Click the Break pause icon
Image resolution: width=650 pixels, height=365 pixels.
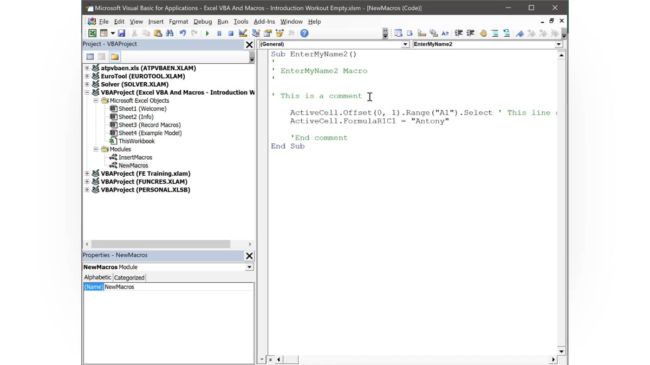point(219,34)
